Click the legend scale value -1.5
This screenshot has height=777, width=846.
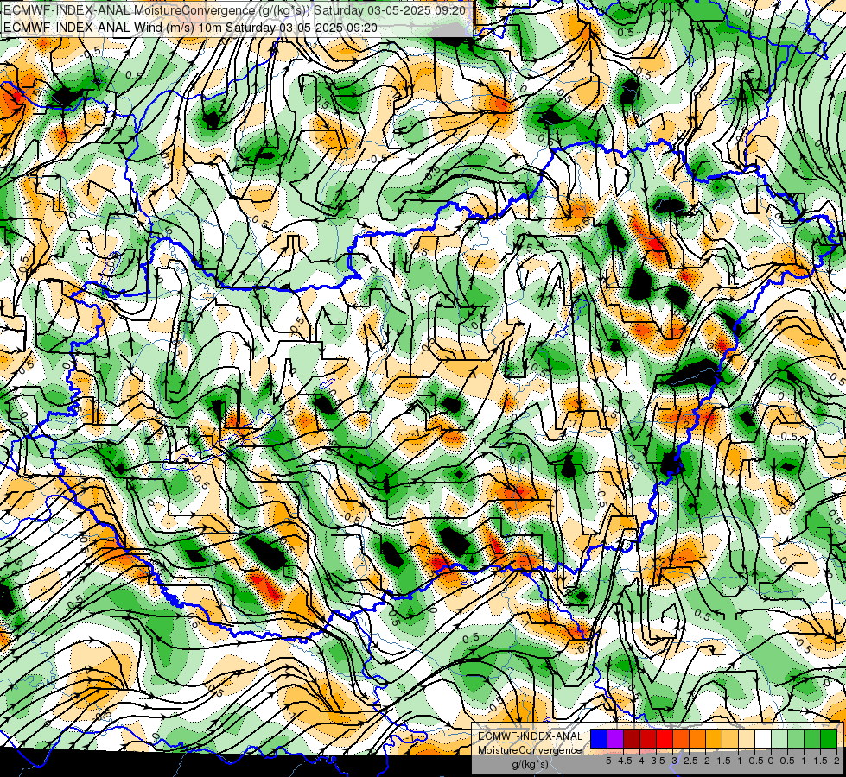click(722, 761)
